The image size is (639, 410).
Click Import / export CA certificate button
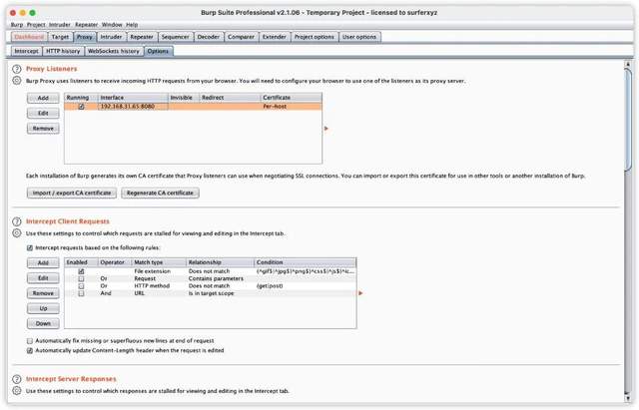point(72,193)
